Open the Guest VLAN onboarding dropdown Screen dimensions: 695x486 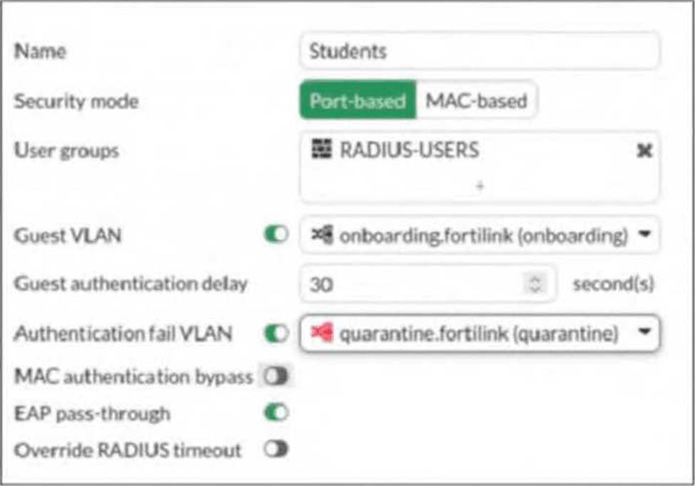[471, 236]
